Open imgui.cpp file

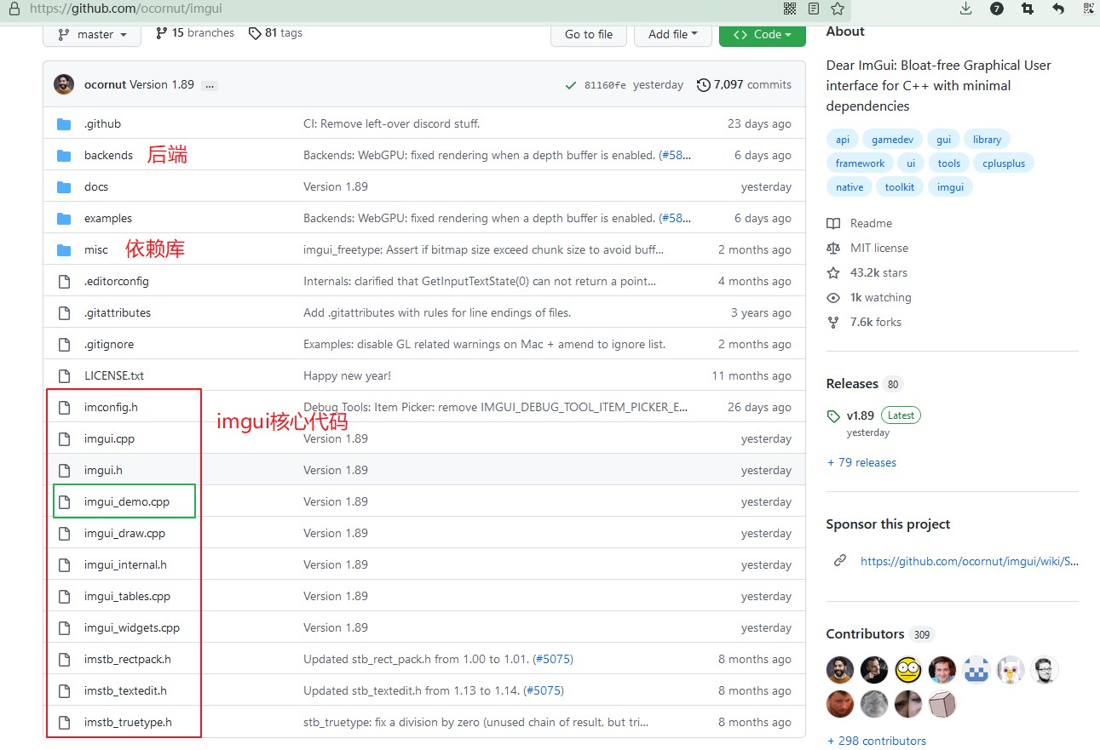(x=109, y=438)
